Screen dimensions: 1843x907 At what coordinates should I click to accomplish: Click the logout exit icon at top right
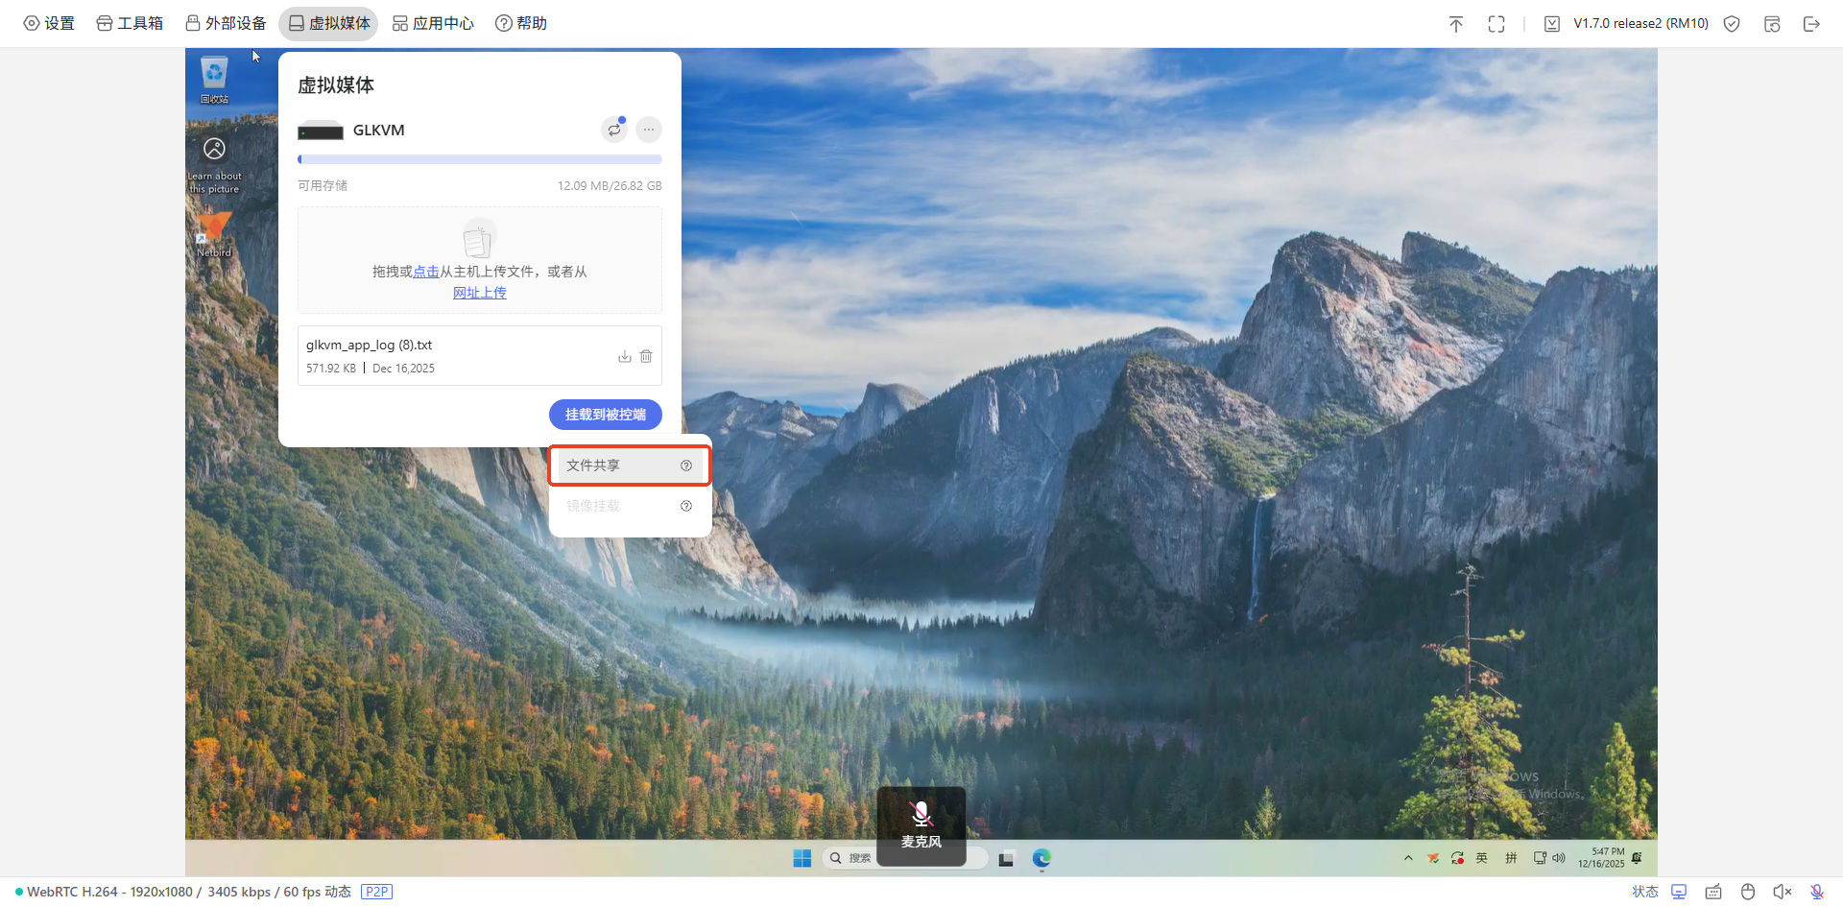[x=1811, y=24]
